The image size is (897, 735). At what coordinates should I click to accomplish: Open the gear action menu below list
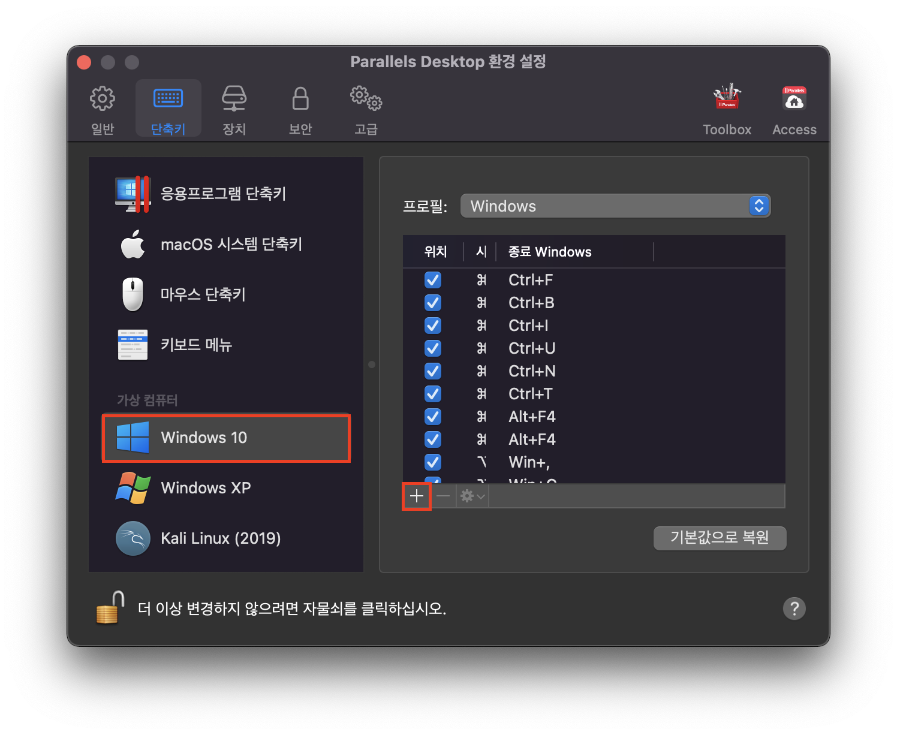(472, 496)
